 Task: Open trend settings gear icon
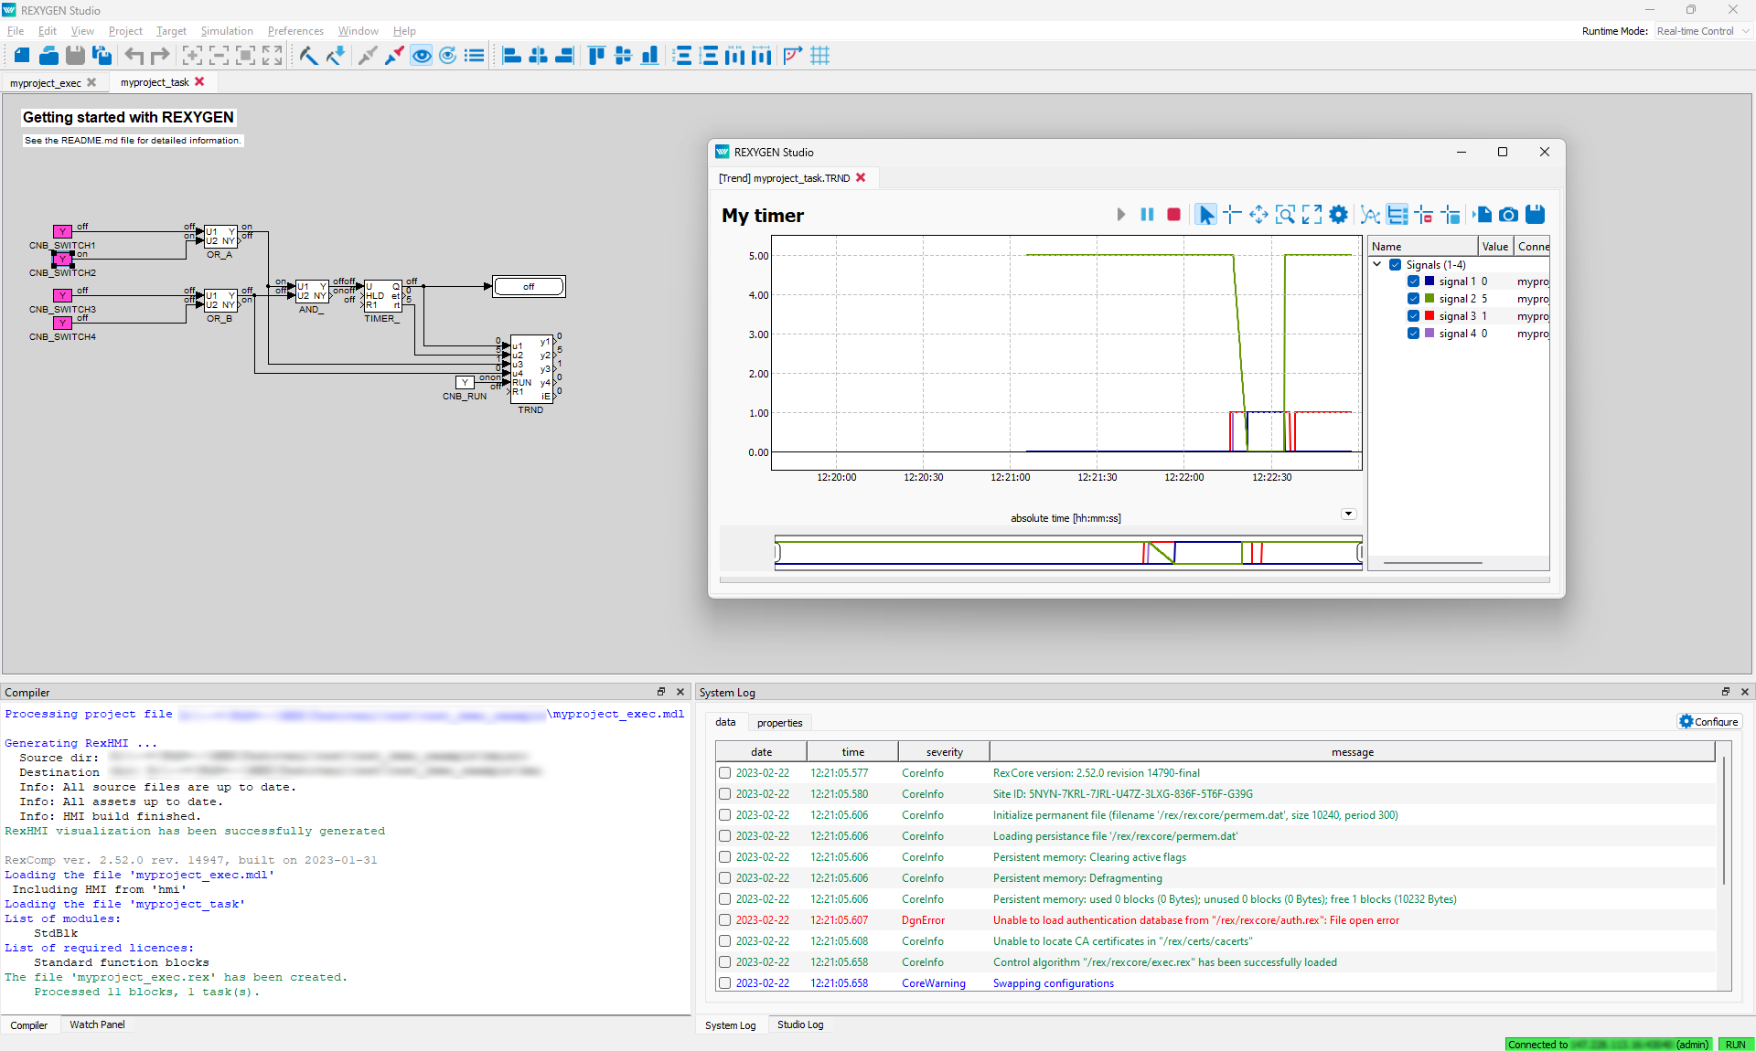click(x=1338, y=215)
